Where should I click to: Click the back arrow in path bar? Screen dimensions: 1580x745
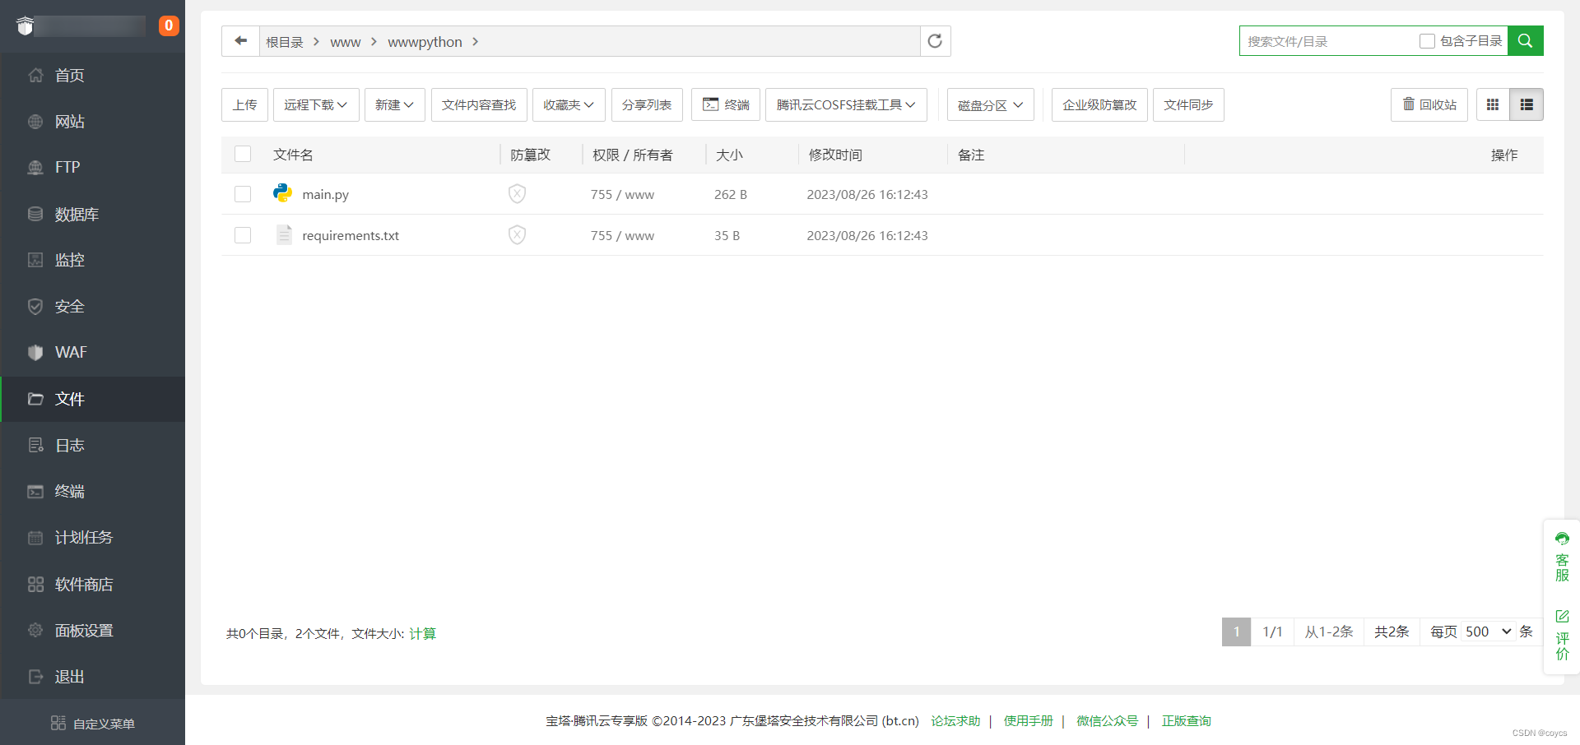click(240, 41)
